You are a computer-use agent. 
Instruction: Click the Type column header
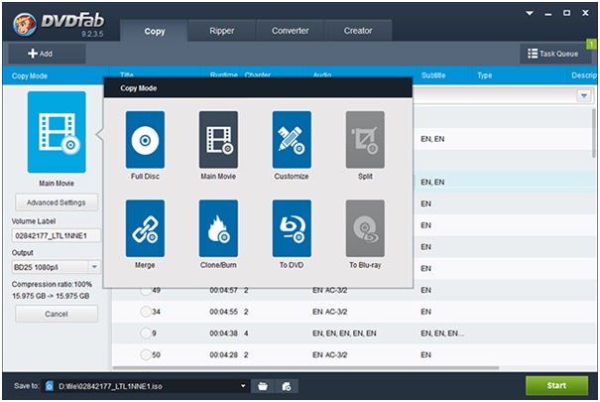(484, 75)
